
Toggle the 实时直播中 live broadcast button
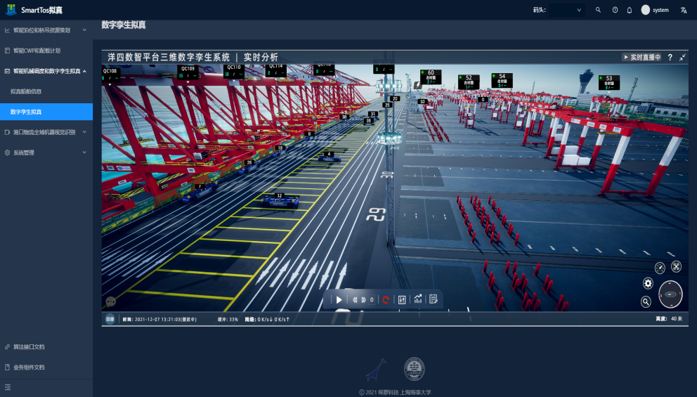[641, 58]
